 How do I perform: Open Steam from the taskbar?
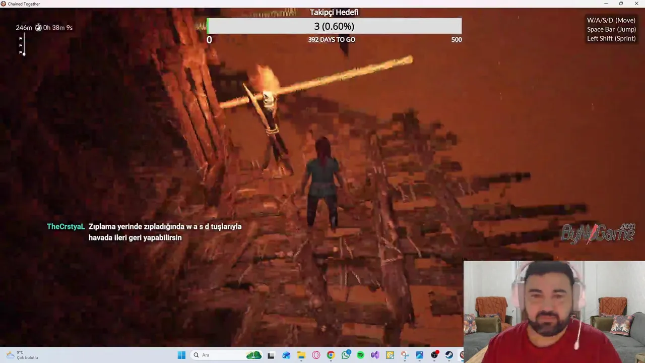(449, 355)
